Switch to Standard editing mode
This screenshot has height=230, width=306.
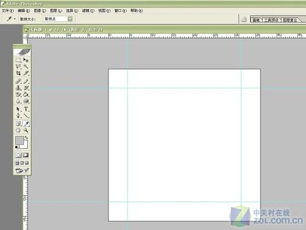(18, 155)
